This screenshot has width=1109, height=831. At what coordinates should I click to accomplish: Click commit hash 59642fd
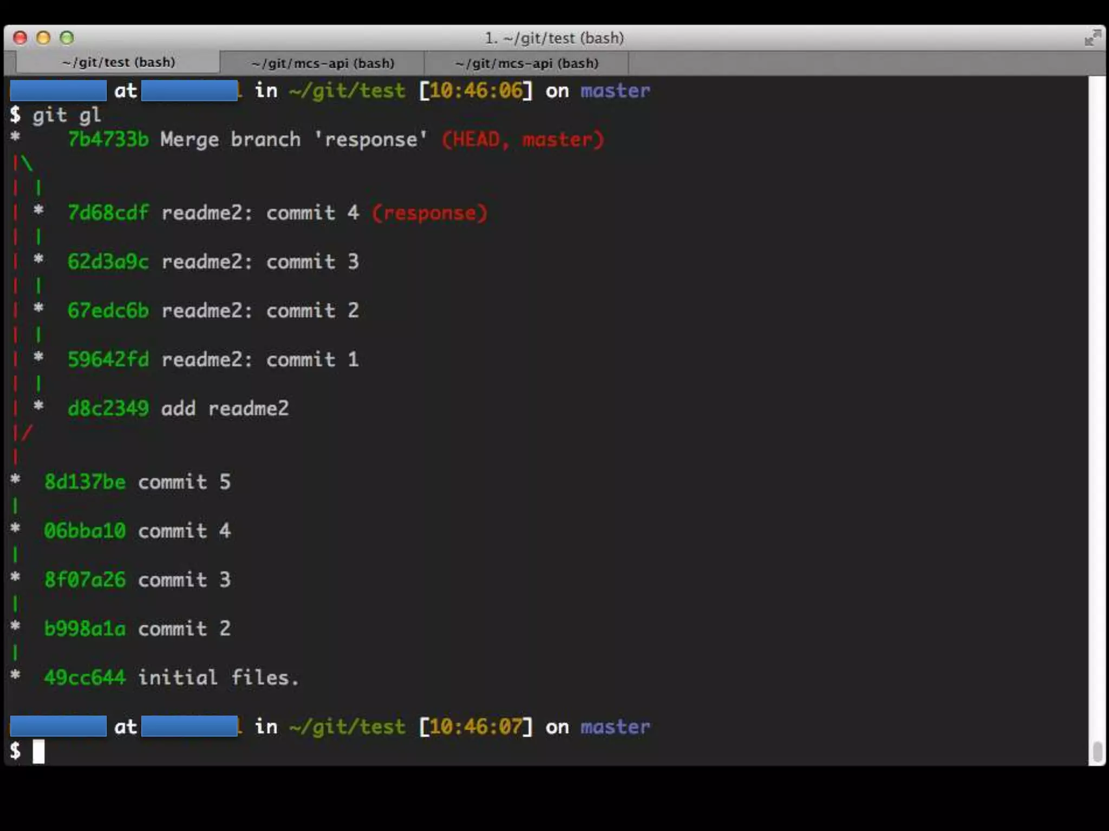click(108, 359)
